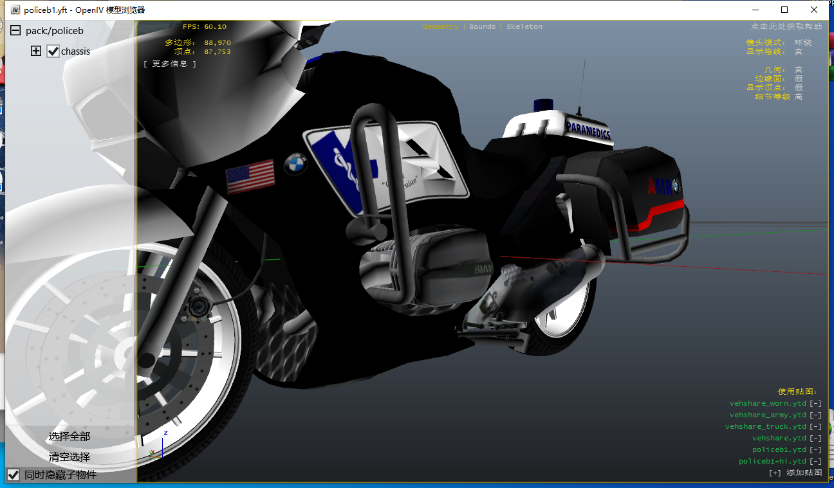
Task: Click the 选择全部 select all button
Action: point(69,437)
